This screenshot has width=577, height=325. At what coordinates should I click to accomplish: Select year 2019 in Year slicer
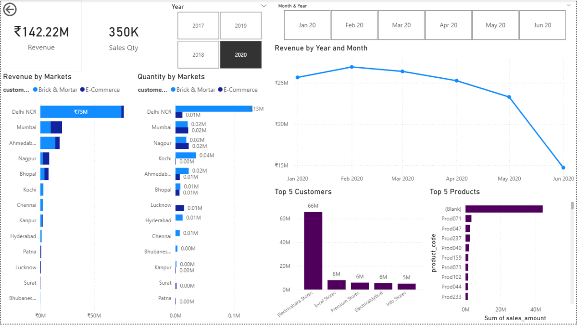[240, 25]
